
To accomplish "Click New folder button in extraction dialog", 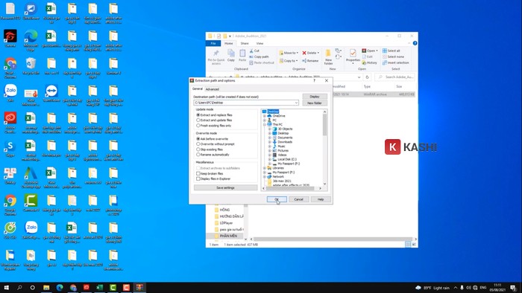I will pos(315,103).
